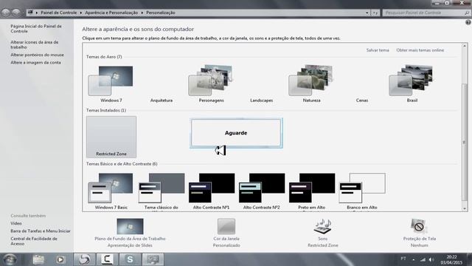Screen dimensions: 472x266
Task: Apply the Preto em Alto Contraste theme
Action: click(311, 191)
